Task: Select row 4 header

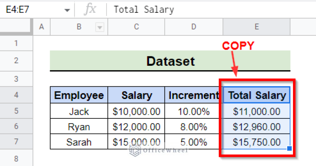Action: [x=16, y=95]
